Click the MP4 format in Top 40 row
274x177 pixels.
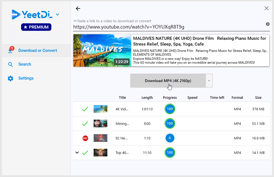click(x=237, y=153)
